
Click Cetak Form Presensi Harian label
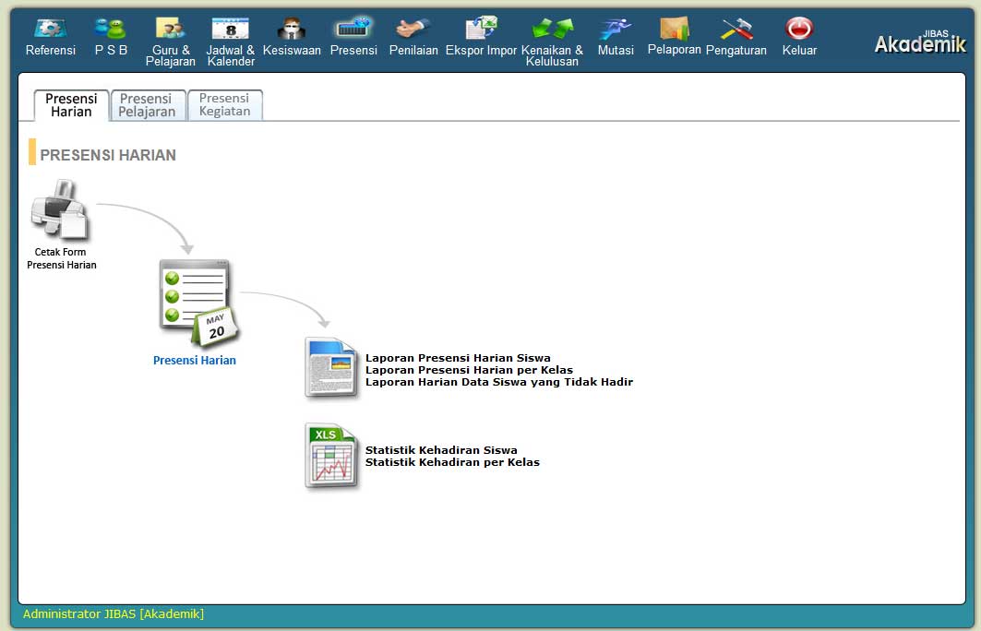[x=61, y=258]
